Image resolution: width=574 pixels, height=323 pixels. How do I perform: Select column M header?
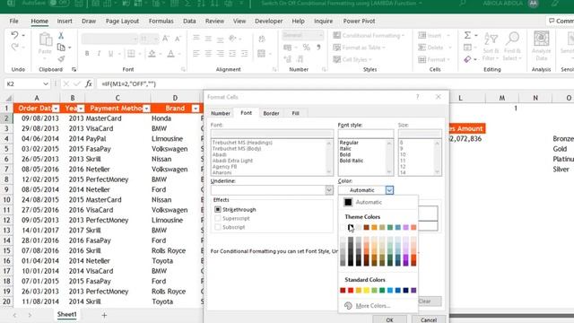click(502, 98)
